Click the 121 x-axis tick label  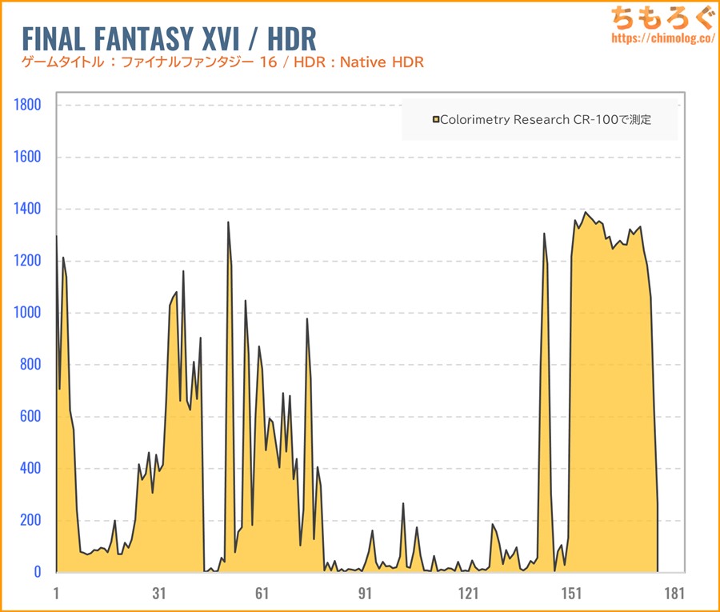(468, 593)
